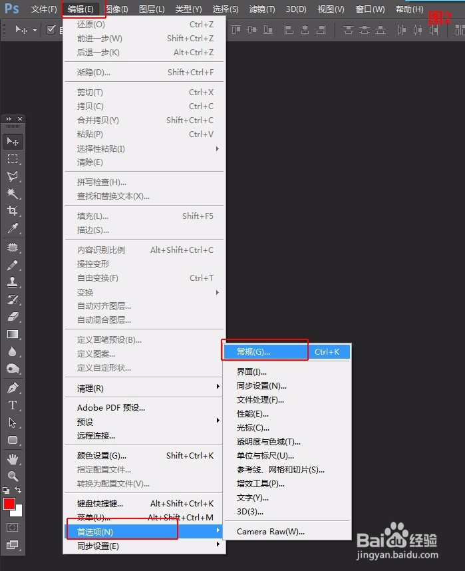Select the Horizontal Type tool

13,405
